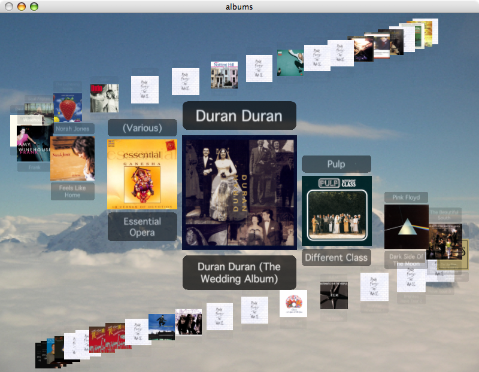The height and width of the screenshot is (372, 479).
Task: Select the "(Various)" artist label
Action: tap(142, 127)
